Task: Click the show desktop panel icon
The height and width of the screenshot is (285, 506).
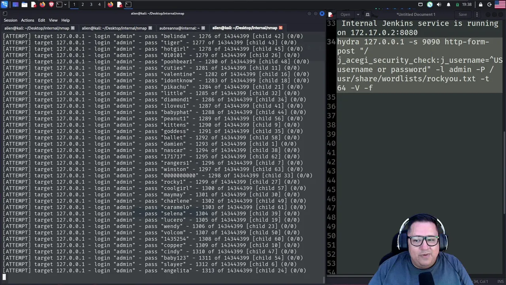Action: click(x=15, y=4)
